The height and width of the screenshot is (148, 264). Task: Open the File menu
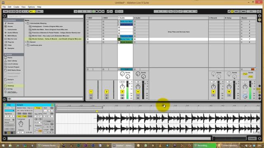[4, 7]
